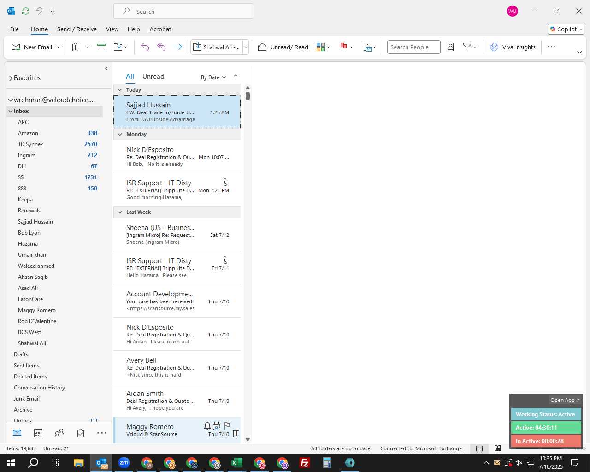Open Tasks view in navigation bar

(x=81, y=433)
